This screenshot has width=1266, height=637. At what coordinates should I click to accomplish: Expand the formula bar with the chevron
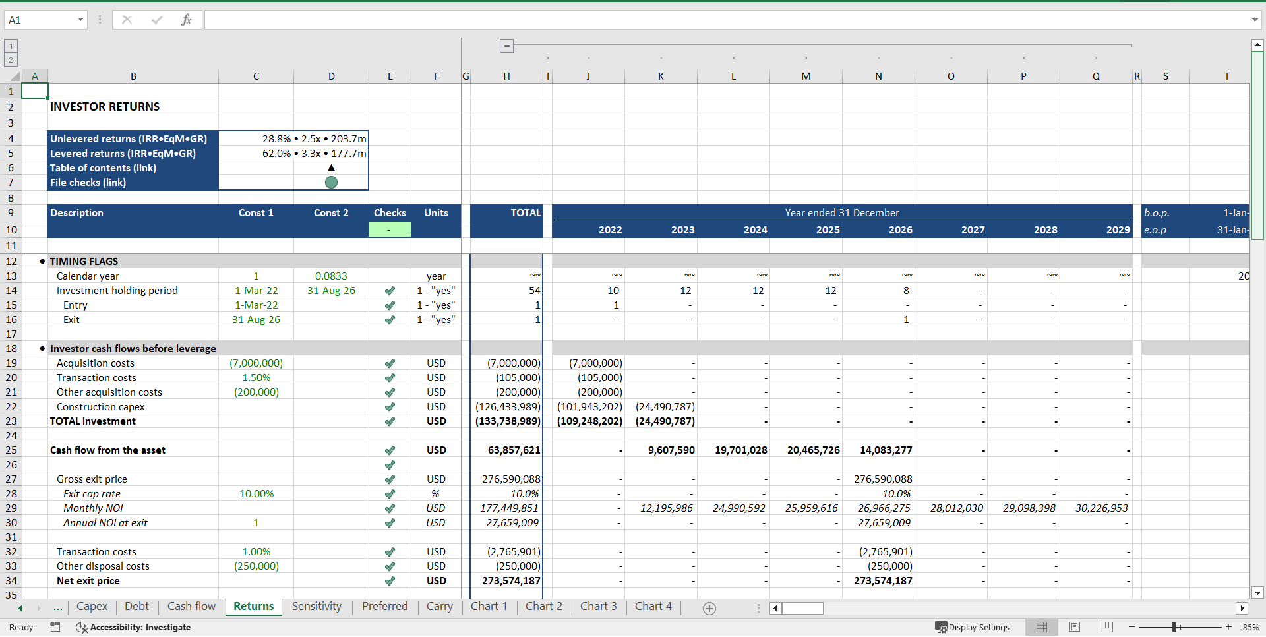(1255, 20)
